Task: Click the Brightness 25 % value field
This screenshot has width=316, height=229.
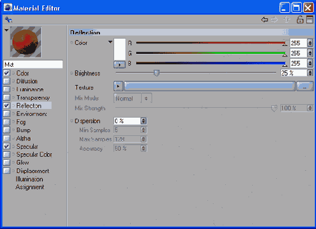Action: click(x=293, y=73)
